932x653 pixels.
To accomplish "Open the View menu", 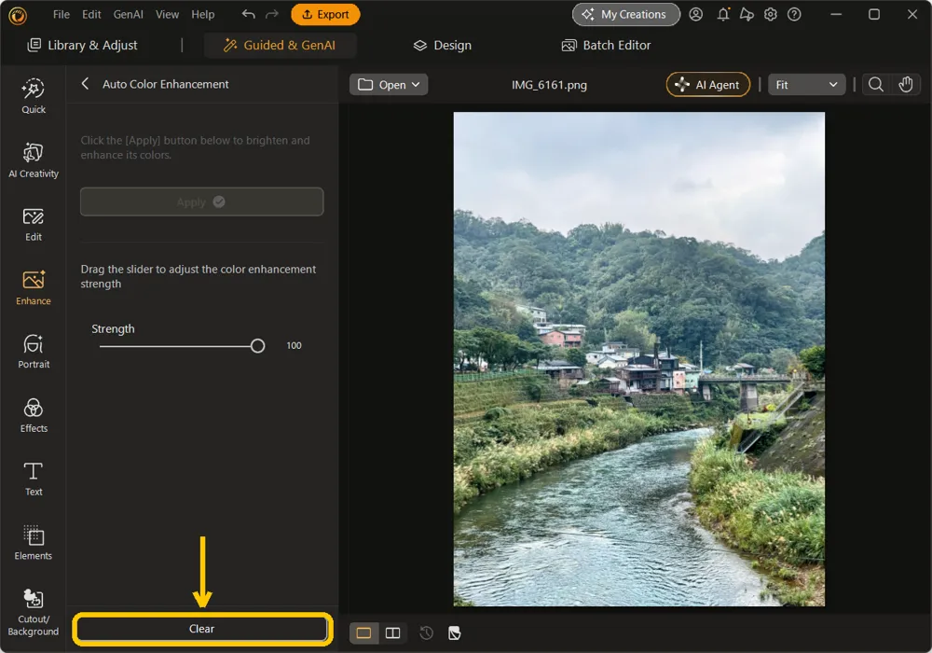I will 167,14.
